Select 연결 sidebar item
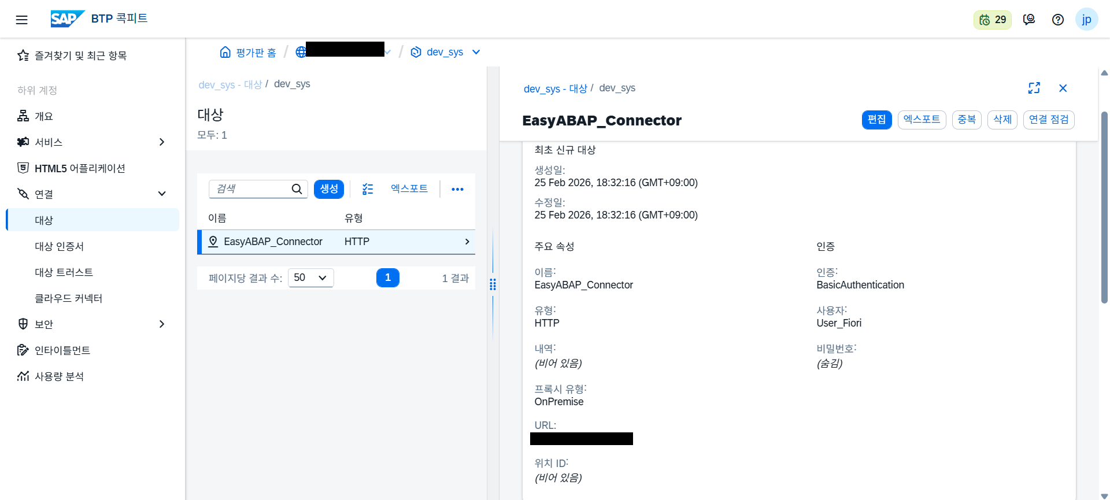Viewport: 1110px width, 500px height. pyautogui.click(x=44, y=194)
